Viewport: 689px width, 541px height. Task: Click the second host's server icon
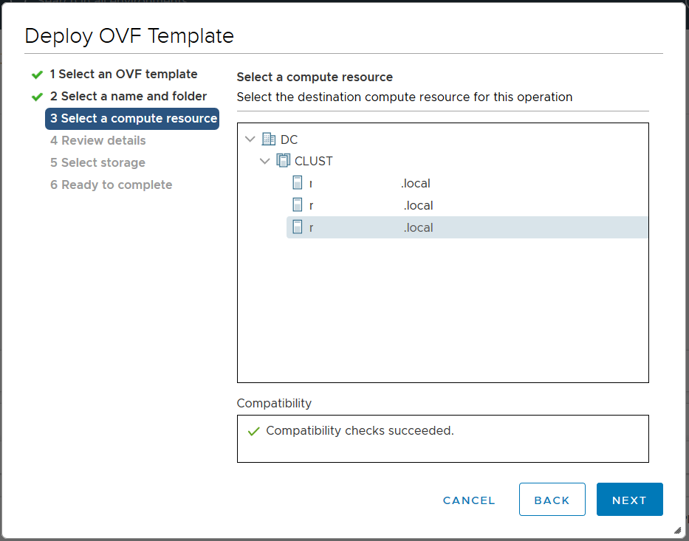pyautogui.click(x=298, y=205)
